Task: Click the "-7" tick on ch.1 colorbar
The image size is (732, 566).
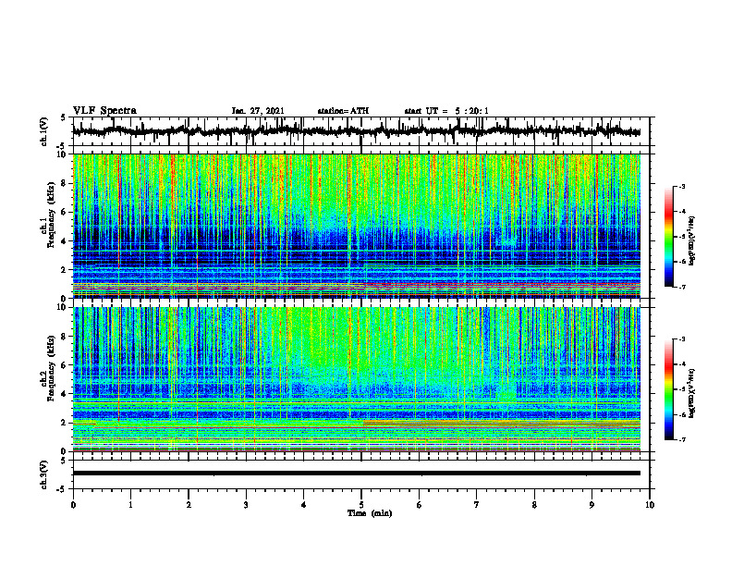Action: click(681, 287)
